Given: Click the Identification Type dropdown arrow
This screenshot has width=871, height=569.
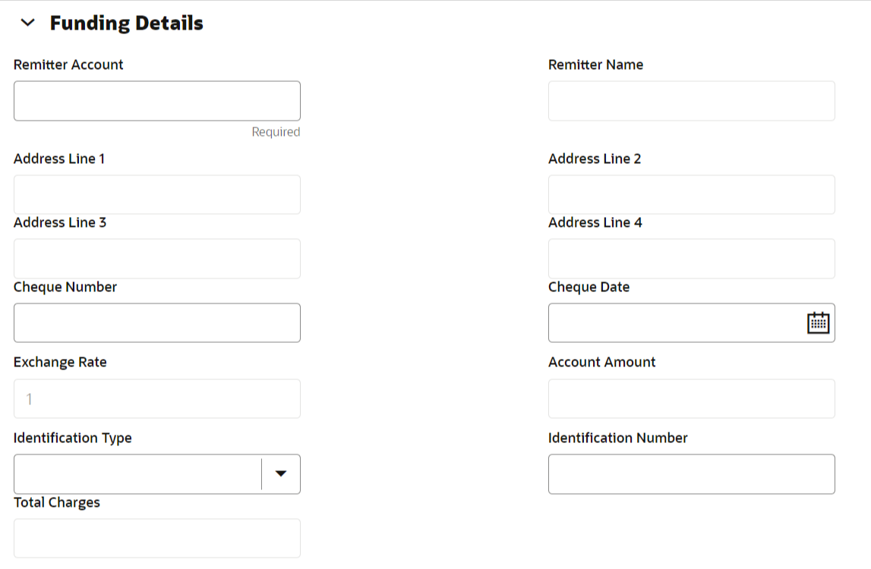Looking at the screenshot, I should coord(281,474).
